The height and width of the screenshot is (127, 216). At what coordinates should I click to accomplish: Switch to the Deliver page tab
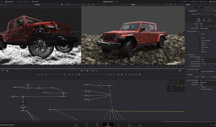(x=140, y=125)
